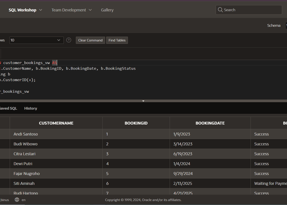Viewport: 287px width, 205px height.
Task: Open the Team Development menu
Action: coord(69,10)
